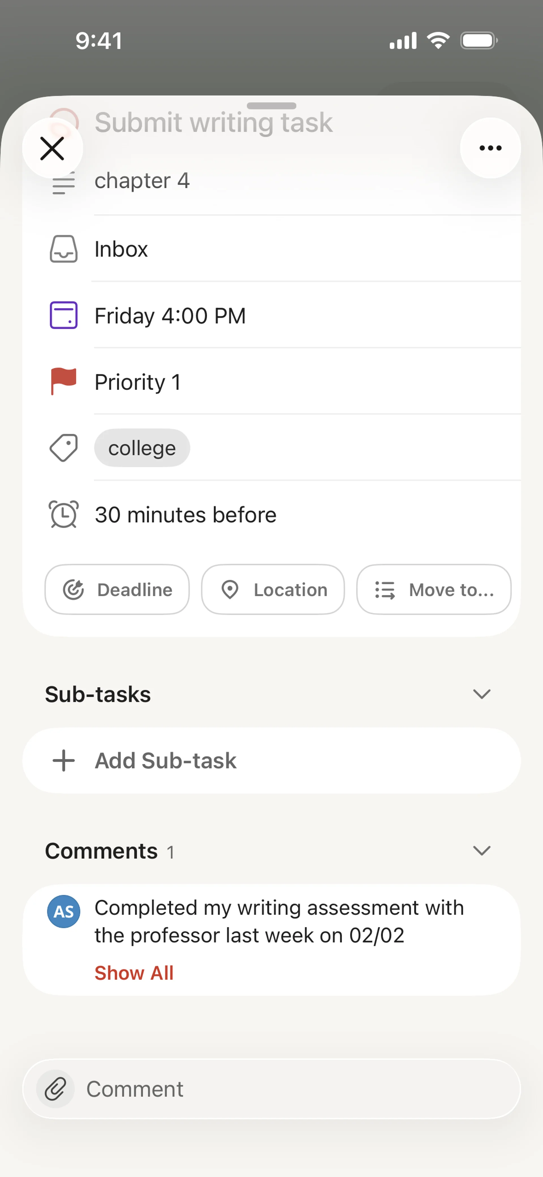Set a Location for the task
Viewport: 543px width, 1177px height.
[273, 589]
